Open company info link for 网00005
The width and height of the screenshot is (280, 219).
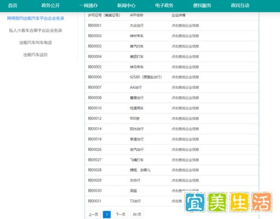185,67
